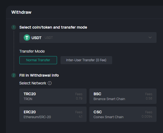Click the step 2 circle indicator

tap(14, 75)
